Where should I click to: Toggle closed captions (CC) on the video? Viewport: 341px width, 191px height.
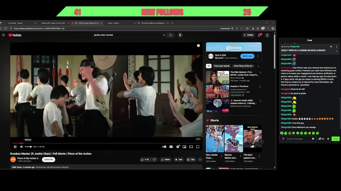(171, 147)
